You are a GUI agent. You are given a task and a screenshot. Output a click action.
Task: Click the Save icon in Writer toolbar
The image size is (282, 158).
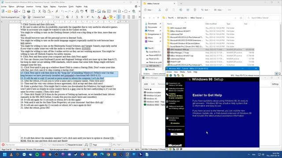(x=16, y=11)
